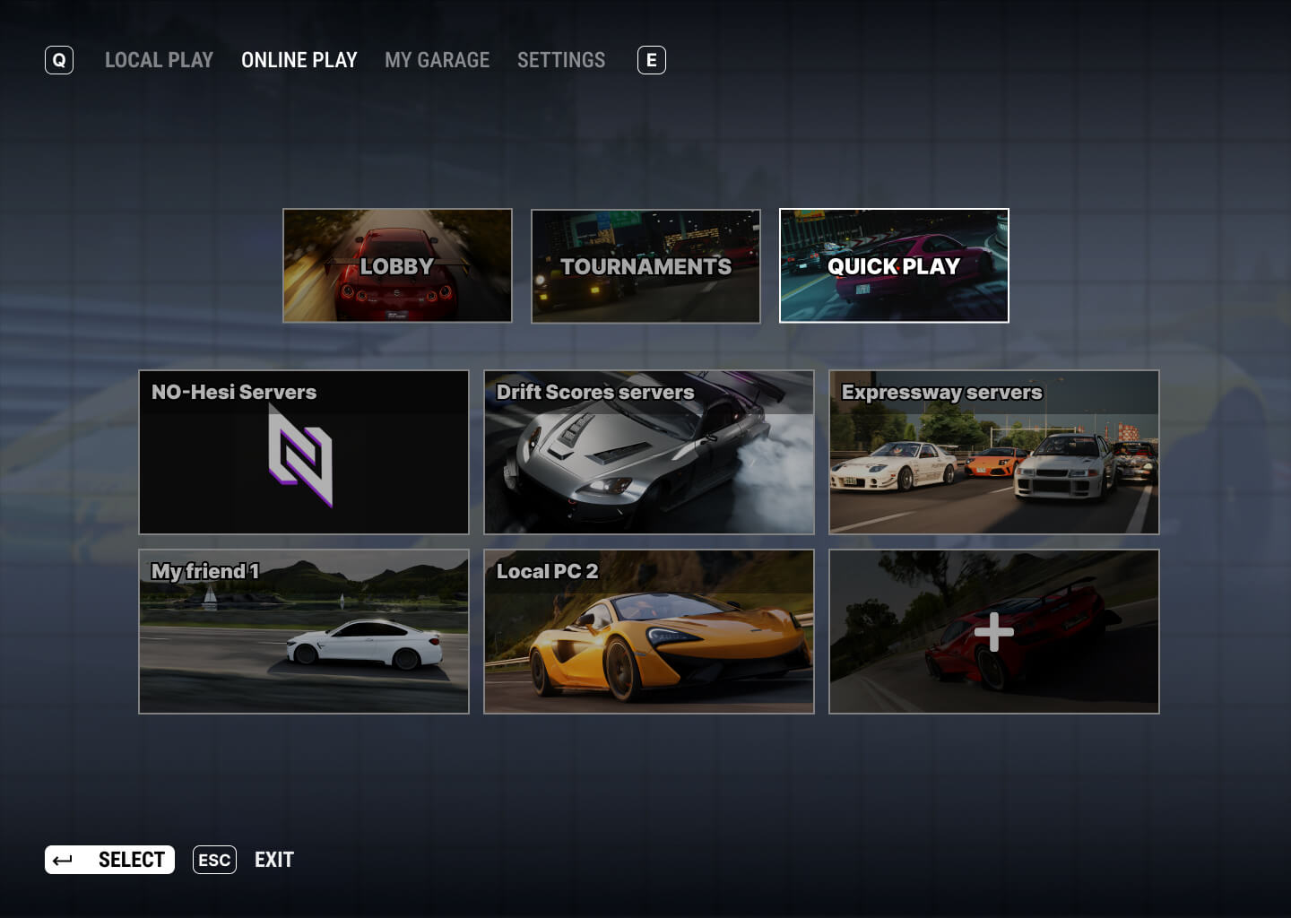Click the NO-Hesi logo emblem
Screen dimensions: 1291x918
tap(301, 455)
